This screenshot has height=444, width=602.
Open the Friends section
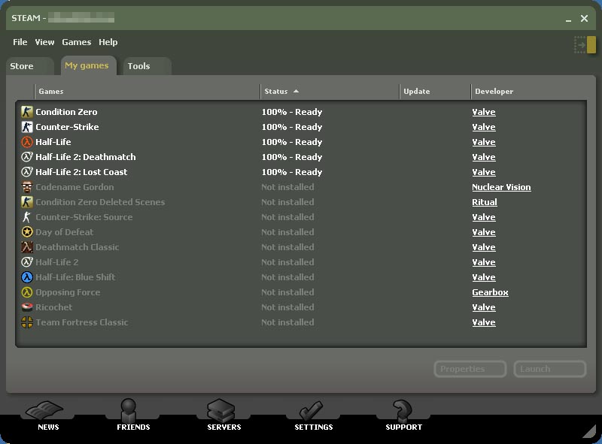[133, 416]
